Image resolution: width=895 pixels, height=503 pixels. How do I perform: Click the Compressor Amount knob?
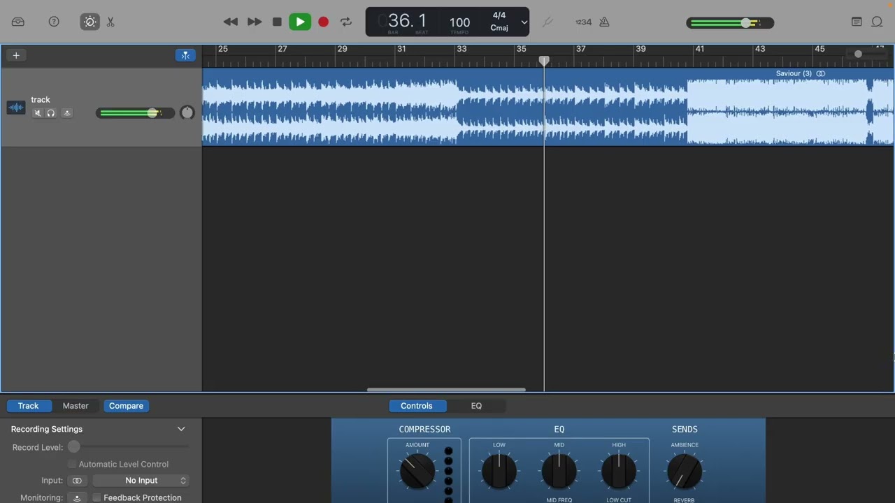click(x=417, y=471)
